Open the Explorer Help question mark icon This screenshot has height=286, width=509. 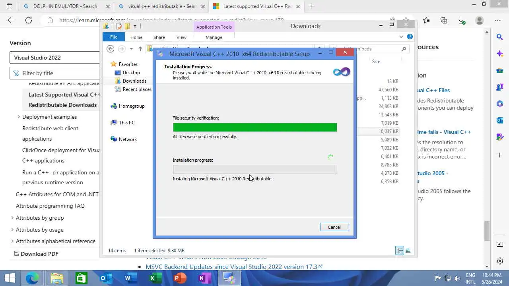point(410,37)
